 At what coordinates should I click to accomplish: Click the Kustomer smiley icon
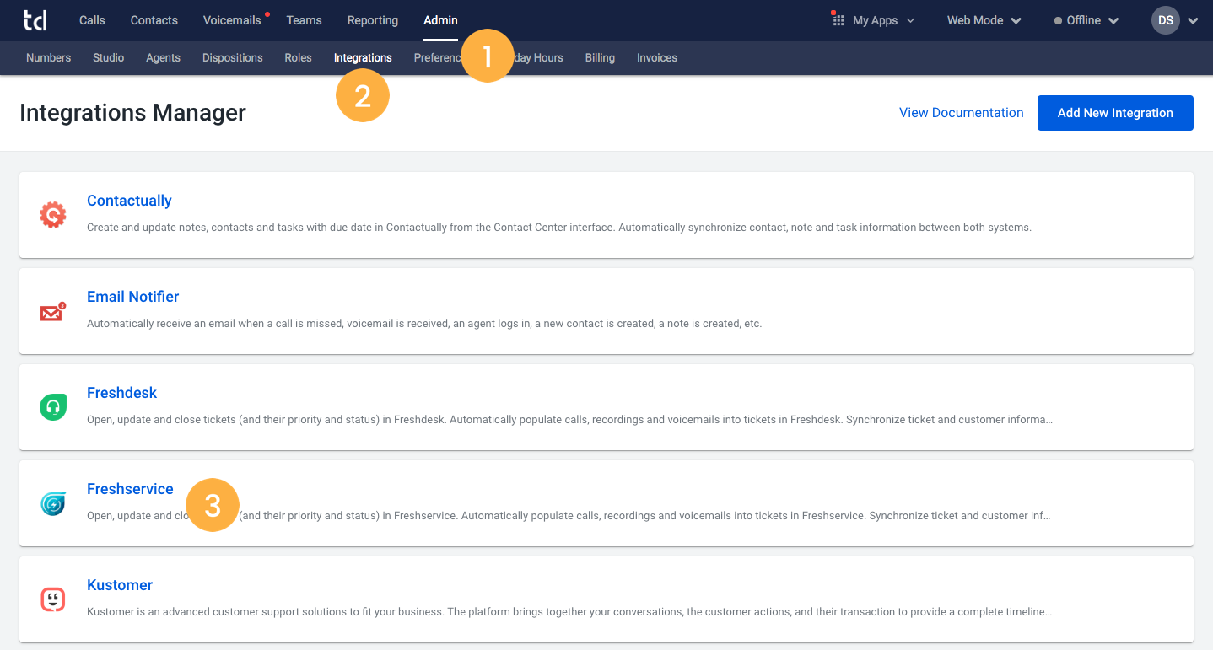53,599
